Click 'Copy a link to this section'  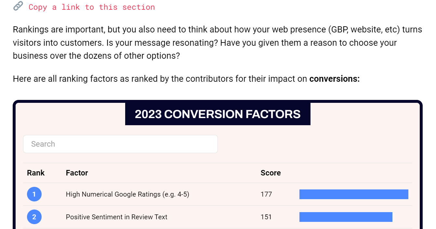pos(92,7)
